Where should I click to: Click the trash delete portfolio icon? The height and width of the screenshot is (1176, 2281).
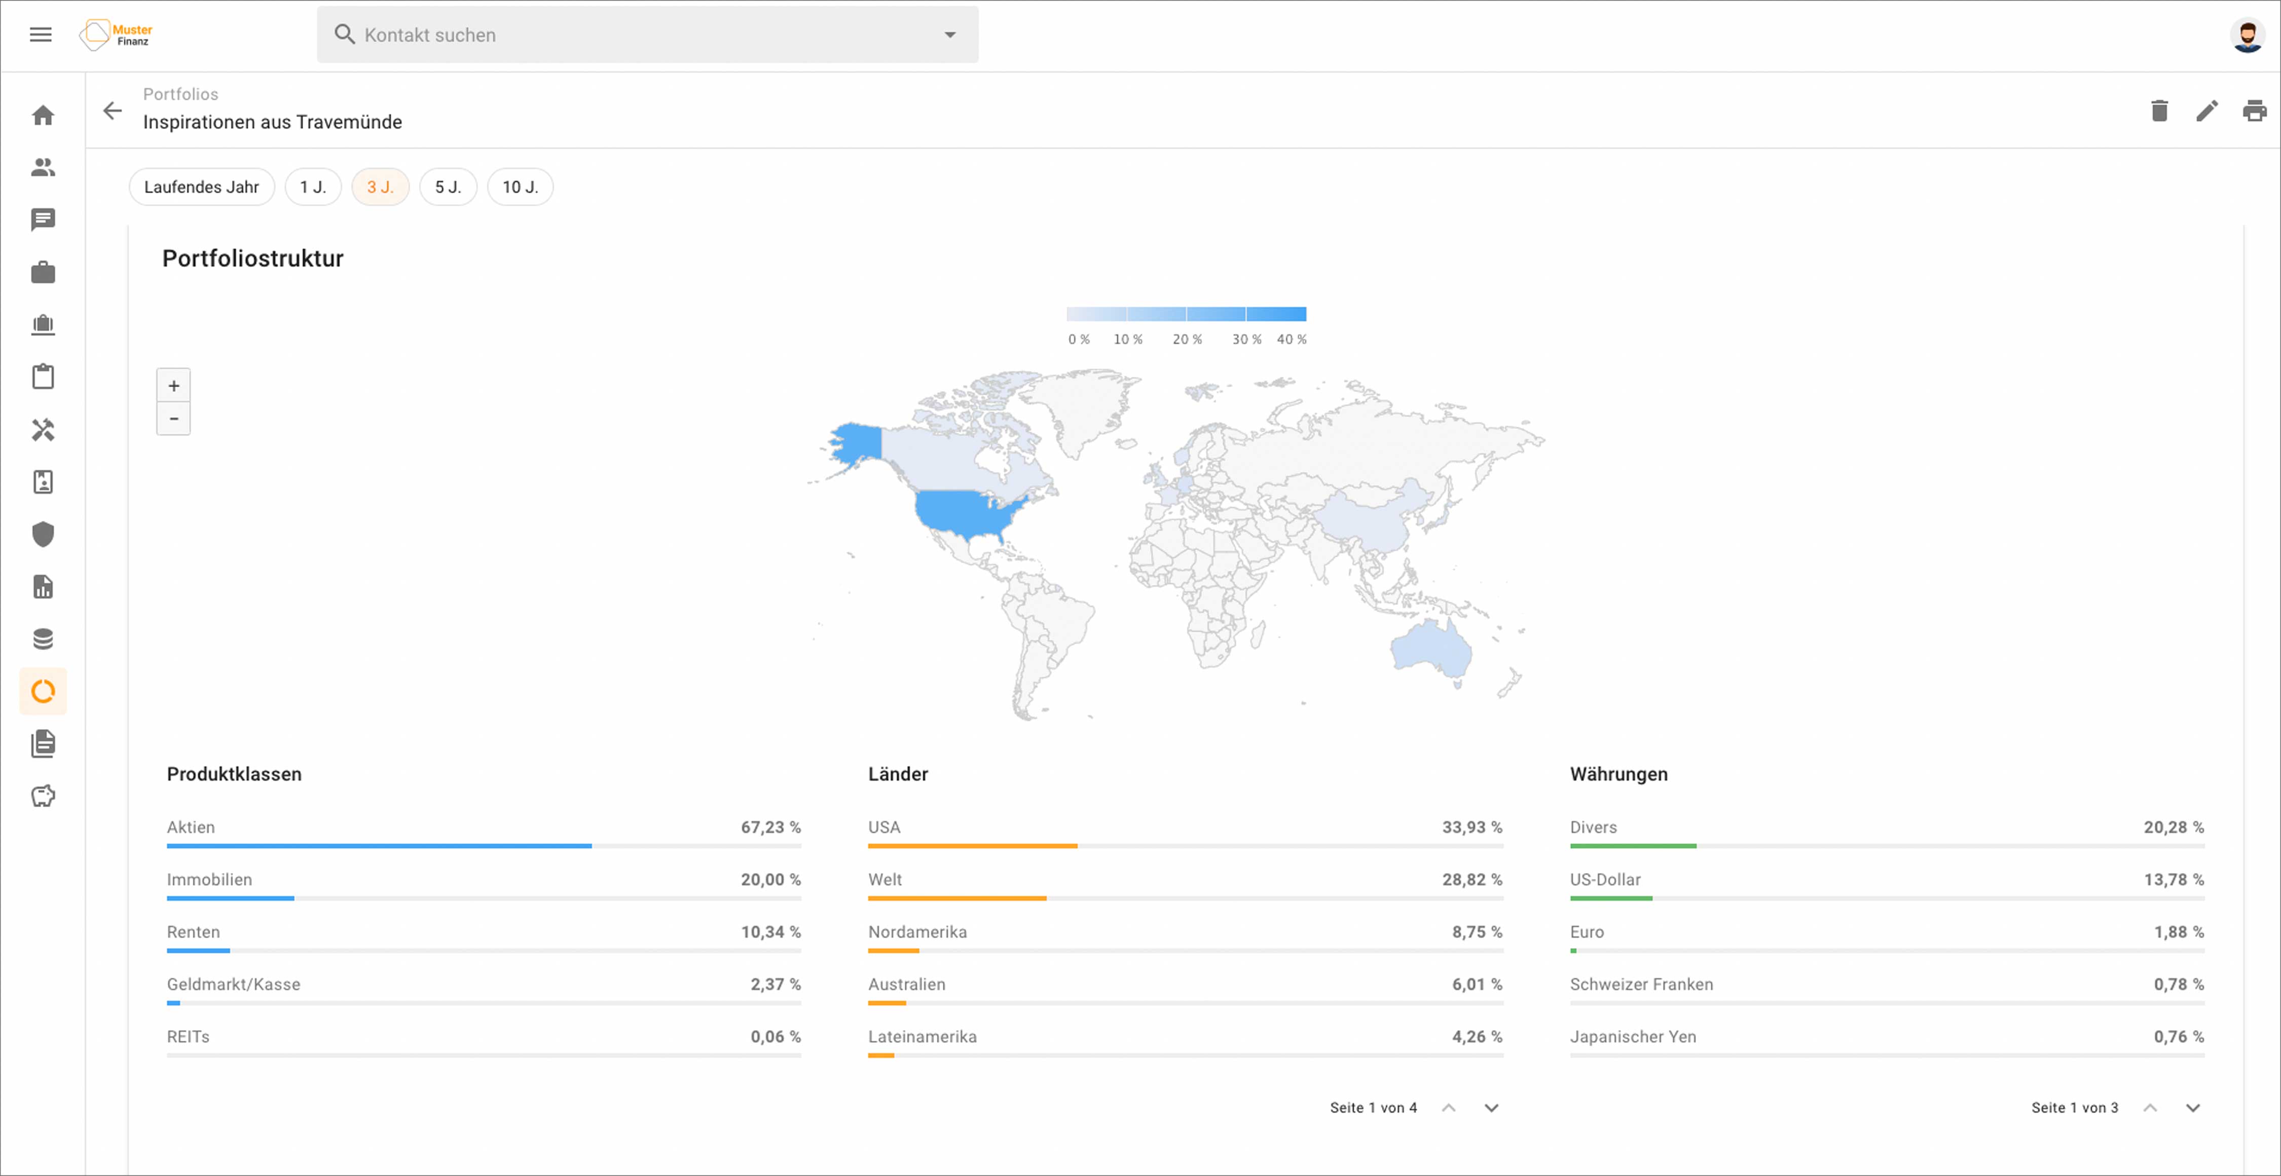pos(2159,110)
